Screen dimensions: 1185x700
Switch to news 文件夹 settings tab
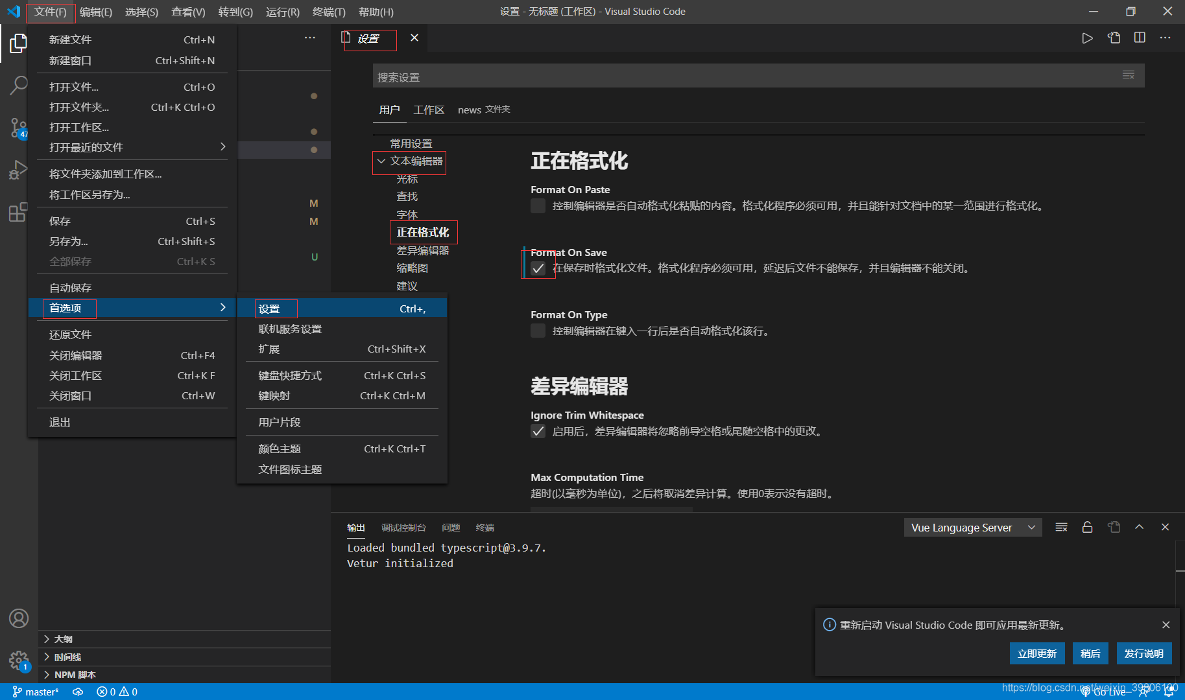484,110
